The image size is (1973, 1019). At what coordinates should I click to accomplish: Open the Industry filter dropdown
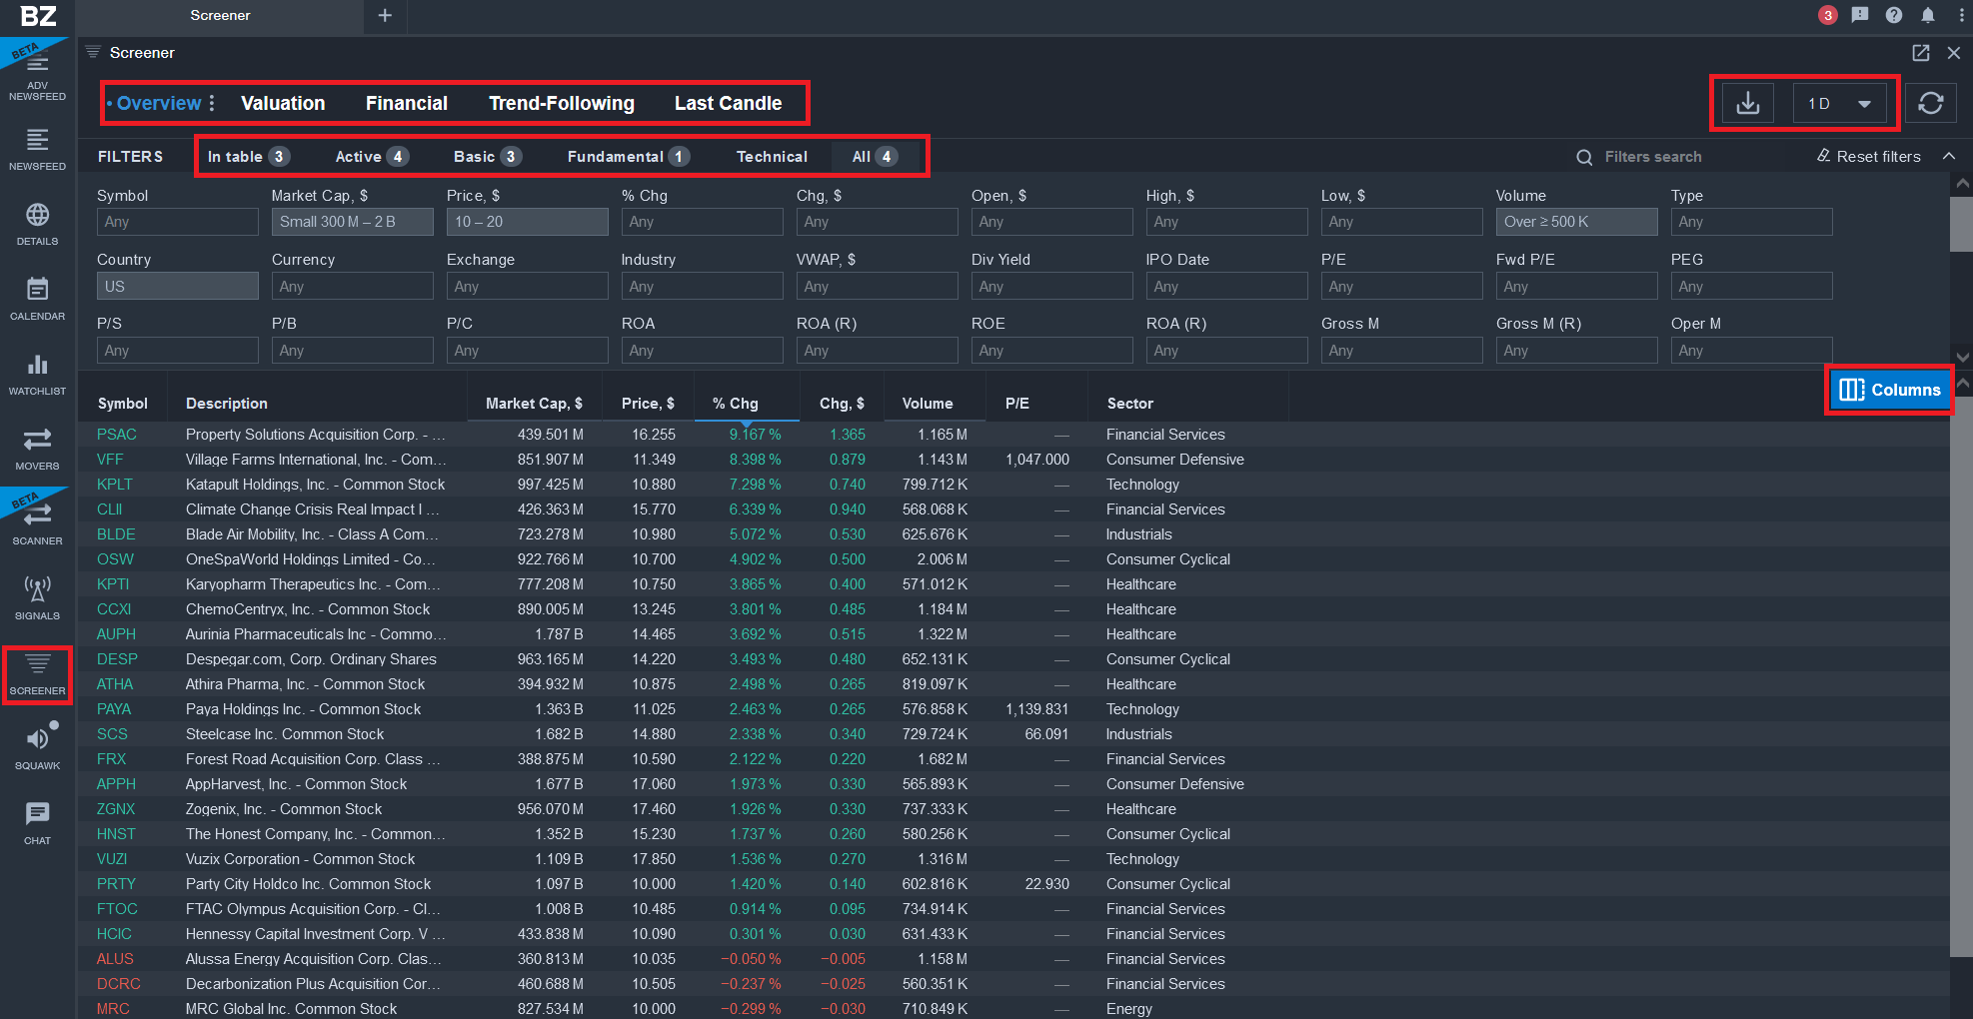click(702, 286)
